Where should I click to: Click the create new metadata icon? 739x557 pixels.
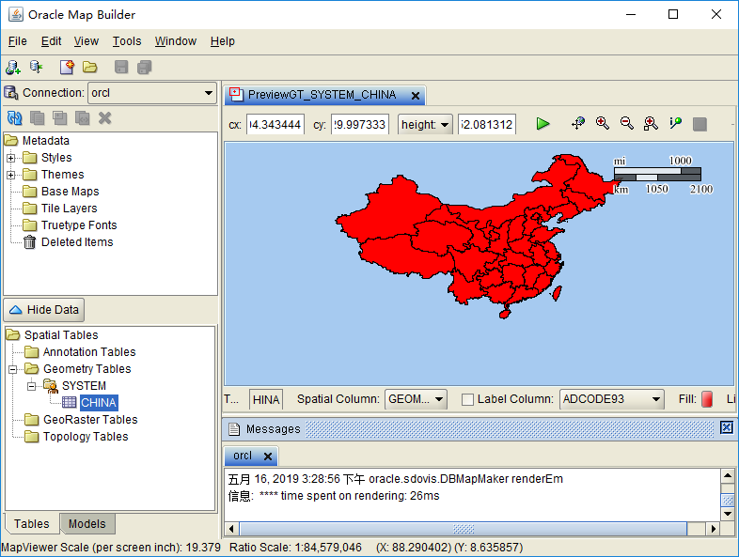point(67,67)
